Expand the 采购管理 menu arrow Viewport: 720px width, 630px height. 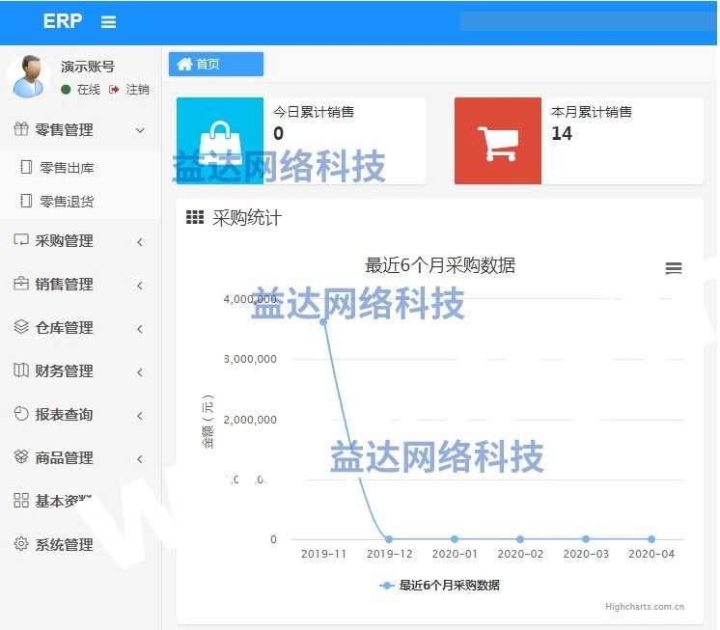[x=140, y=242]
